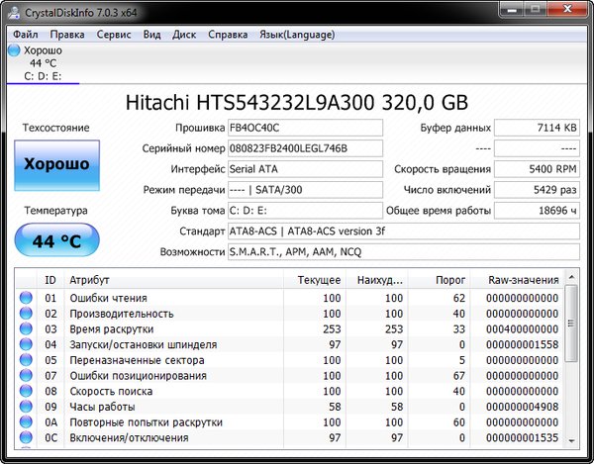Viewport: 594px width, 464px height.
Task: Click raw value 000400000000
Action: pyautogui.click(x=523, y=329)
